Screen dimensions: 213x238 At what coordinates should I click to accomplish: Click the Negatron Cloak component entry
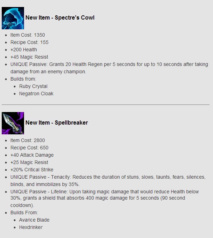point(36,94)
